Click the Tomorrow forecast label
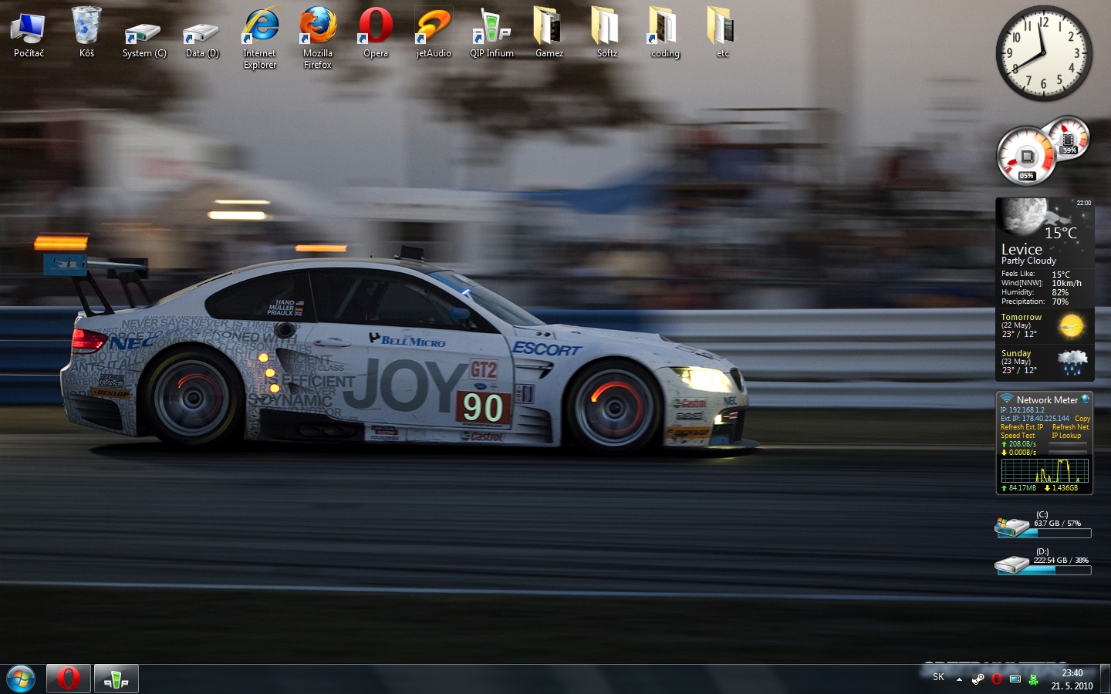1111x694 pixels. (x=1022, y=317)
